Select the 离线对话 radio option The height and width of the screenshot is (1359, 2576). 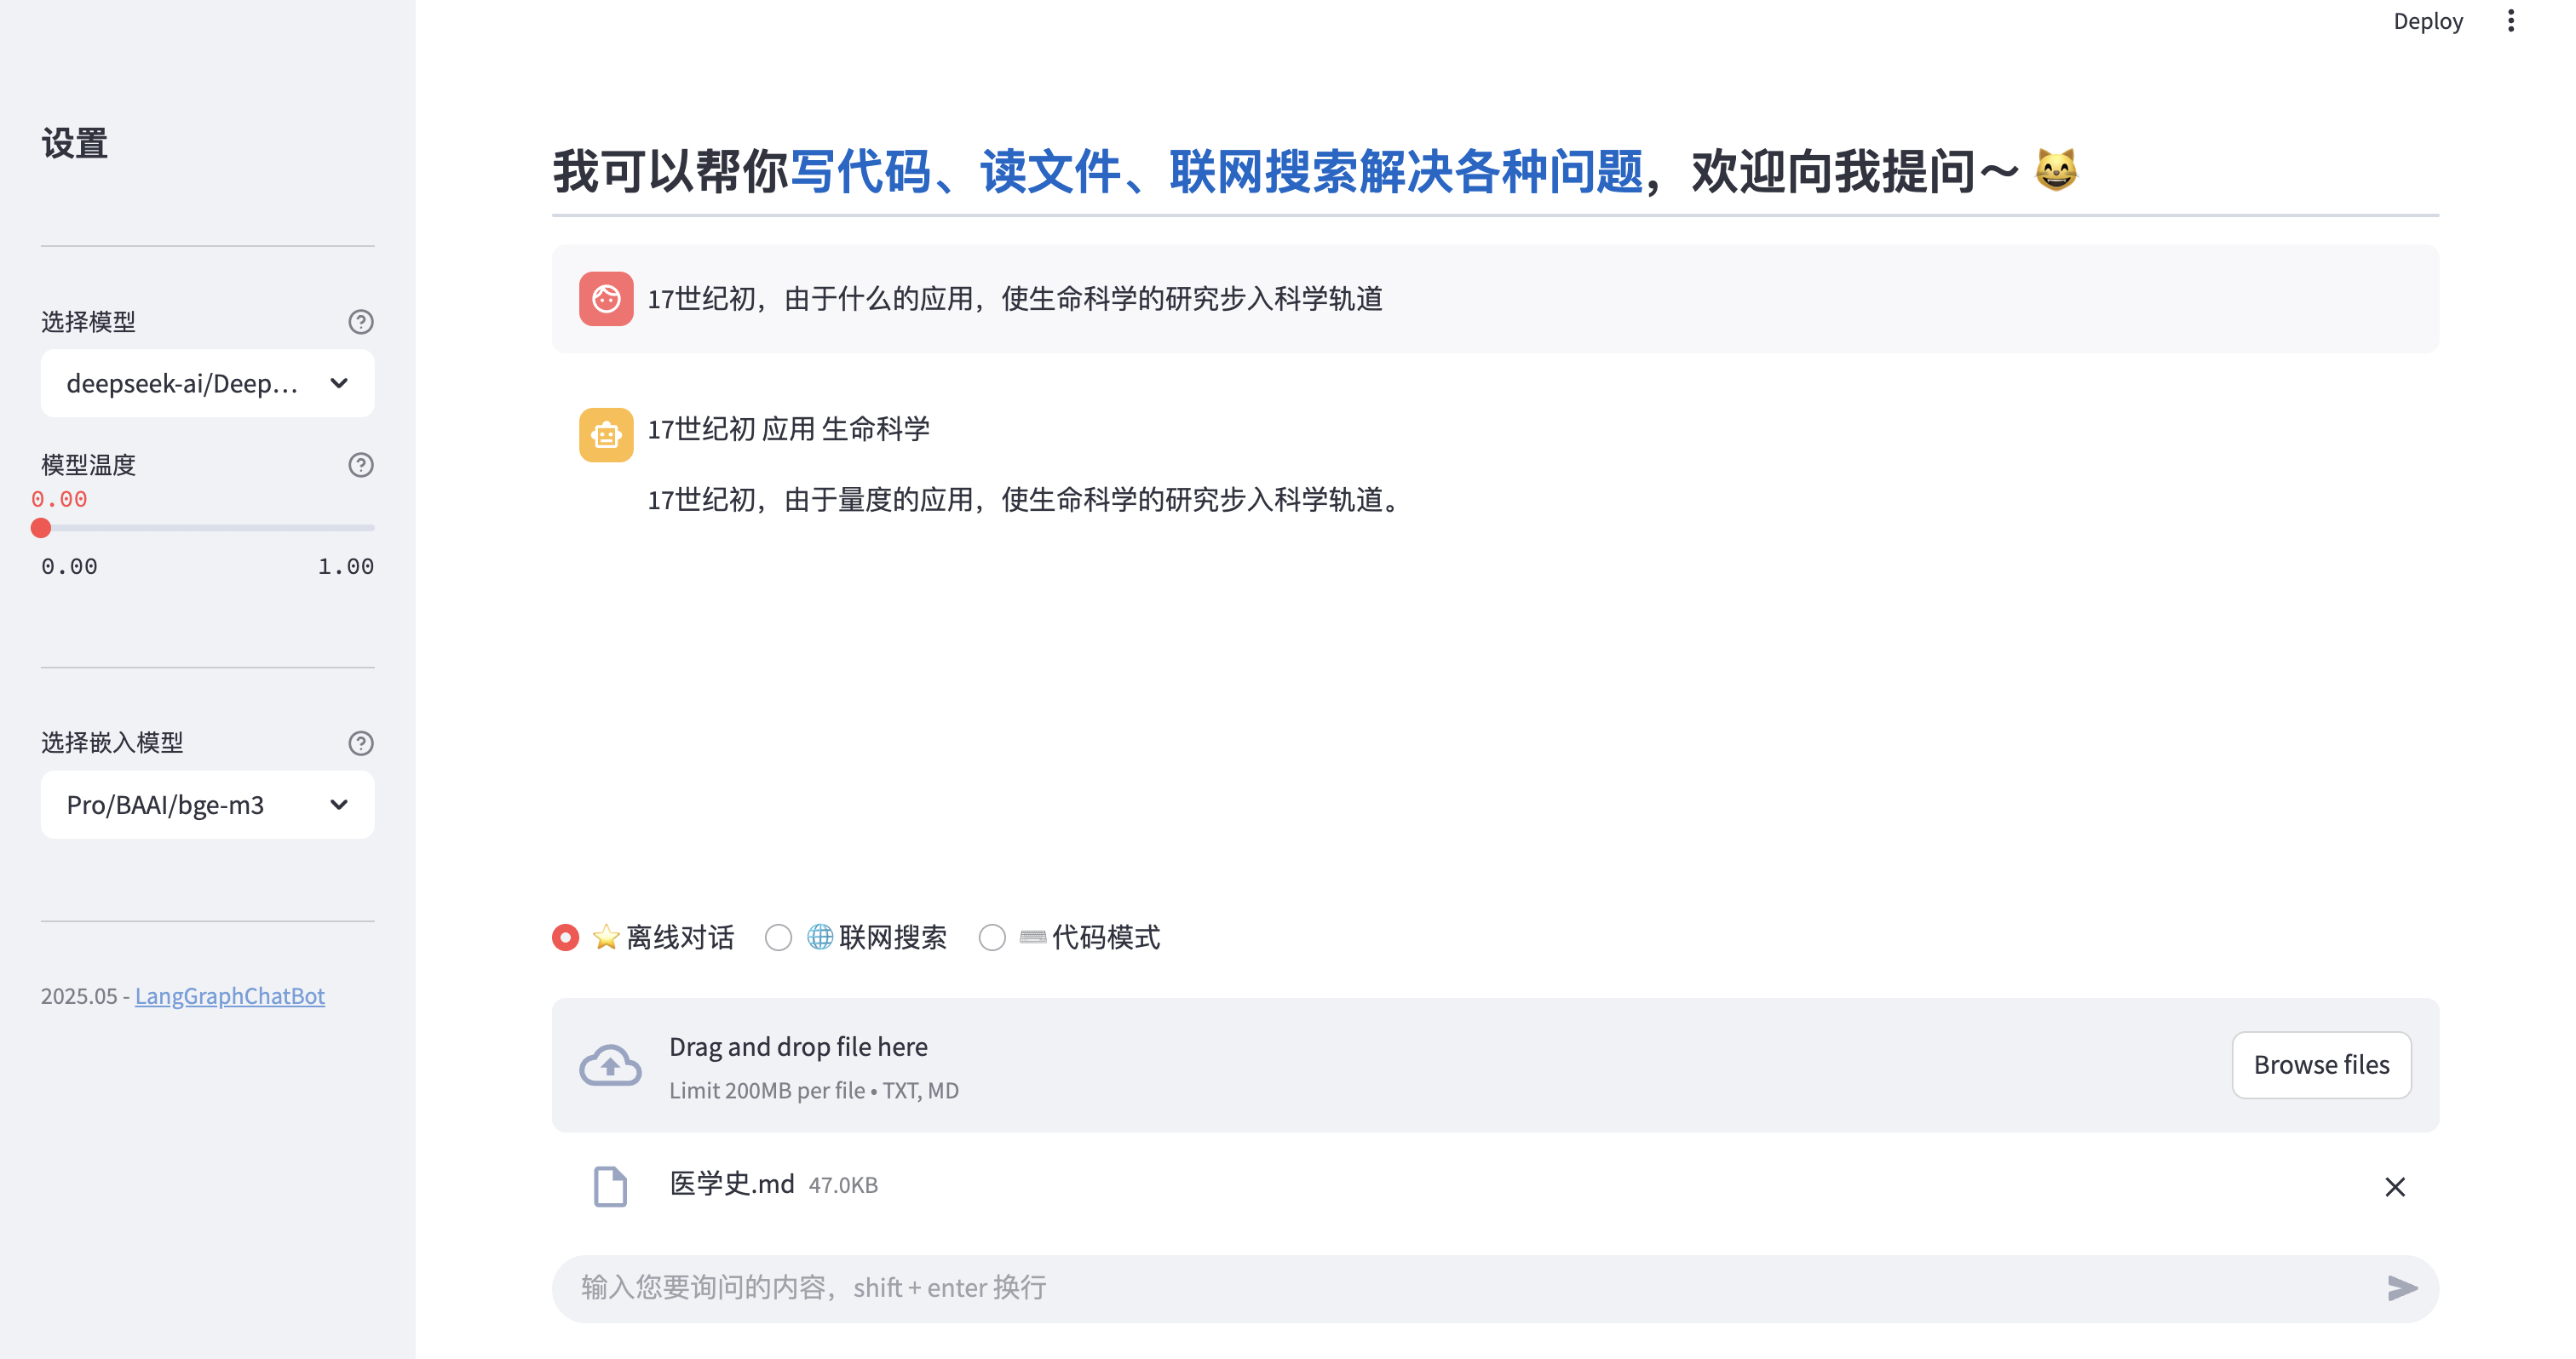coord(566,938)
